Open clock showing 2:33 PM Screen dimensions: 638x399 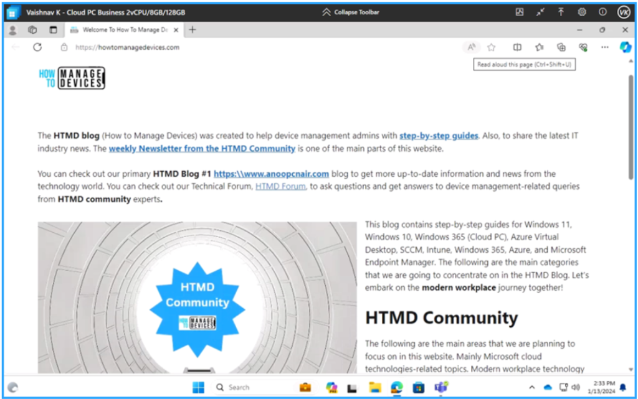601,387
